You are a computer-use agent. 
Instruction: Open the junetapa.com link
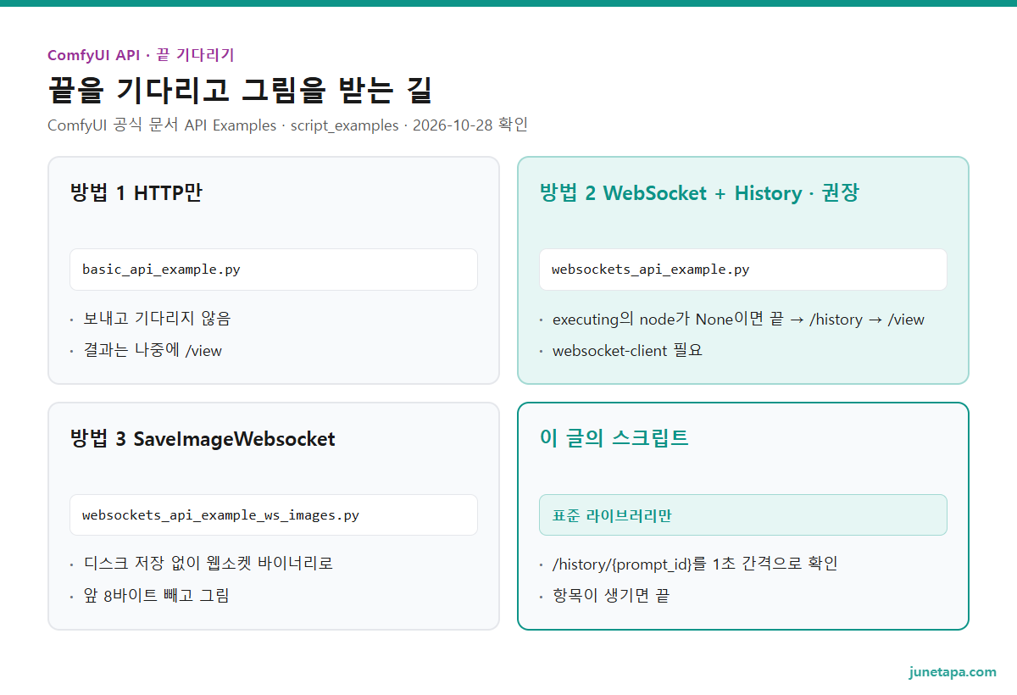(953, 672)
